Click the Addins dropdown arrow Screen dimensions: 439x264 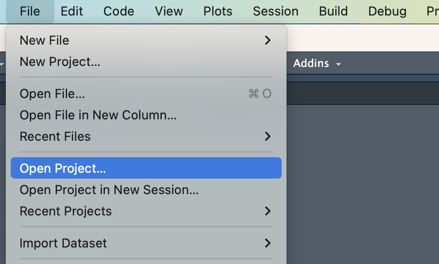[338, 65]
